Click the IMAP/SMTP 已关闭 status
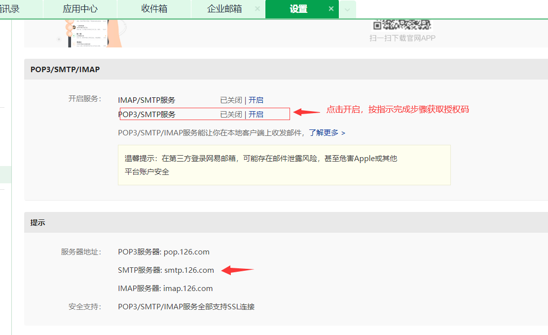 [x=231, y=100]
